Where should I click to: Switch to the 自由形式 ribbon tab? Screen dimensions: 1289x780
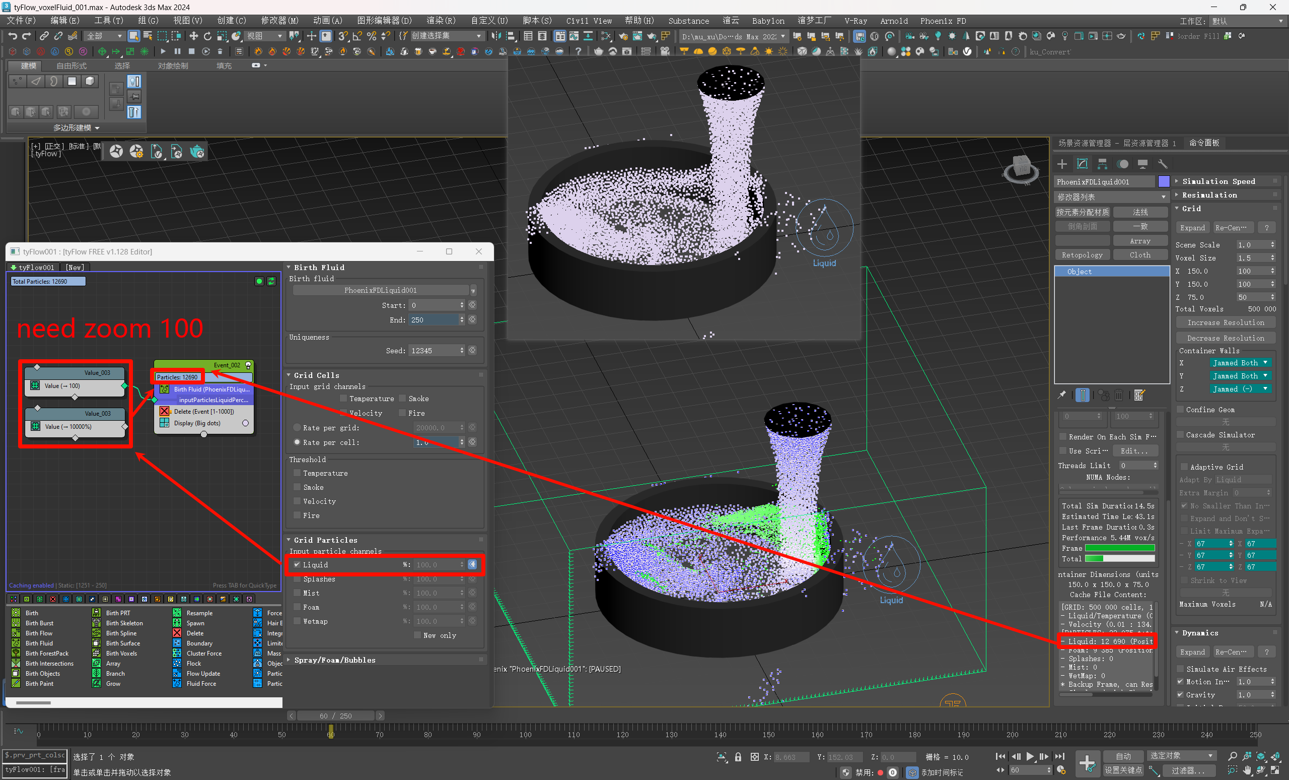[71, 66]
